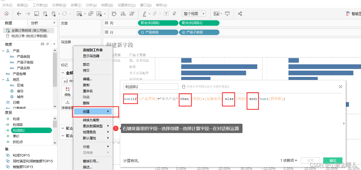Click the 利润率2 field name input box
Viewport: 361px width, 170px height.
point(151,87)
